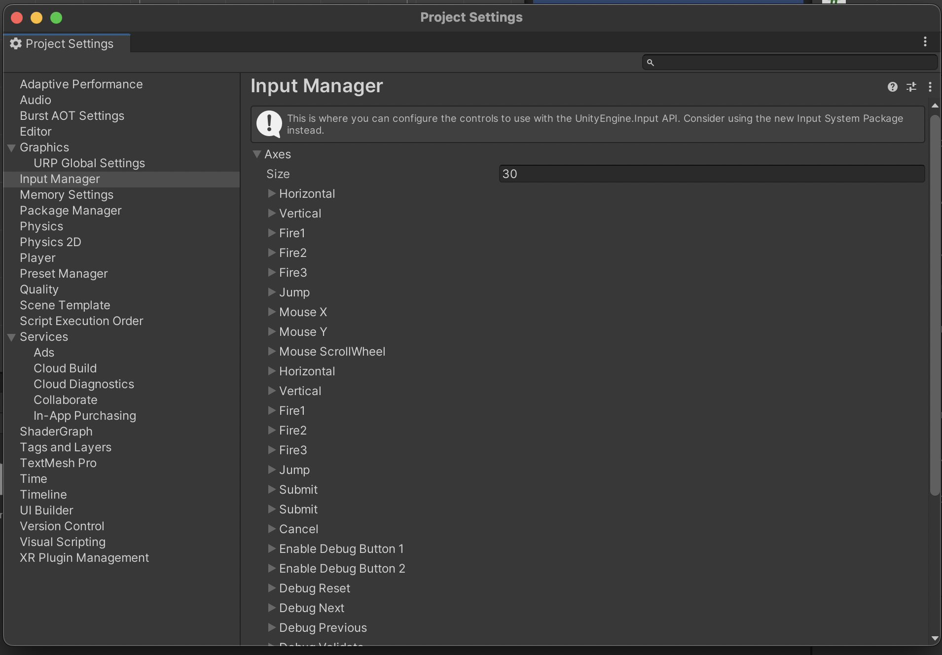Open Script Execution Order settings
Screen dimensions: 942x655
coord(81,321)
